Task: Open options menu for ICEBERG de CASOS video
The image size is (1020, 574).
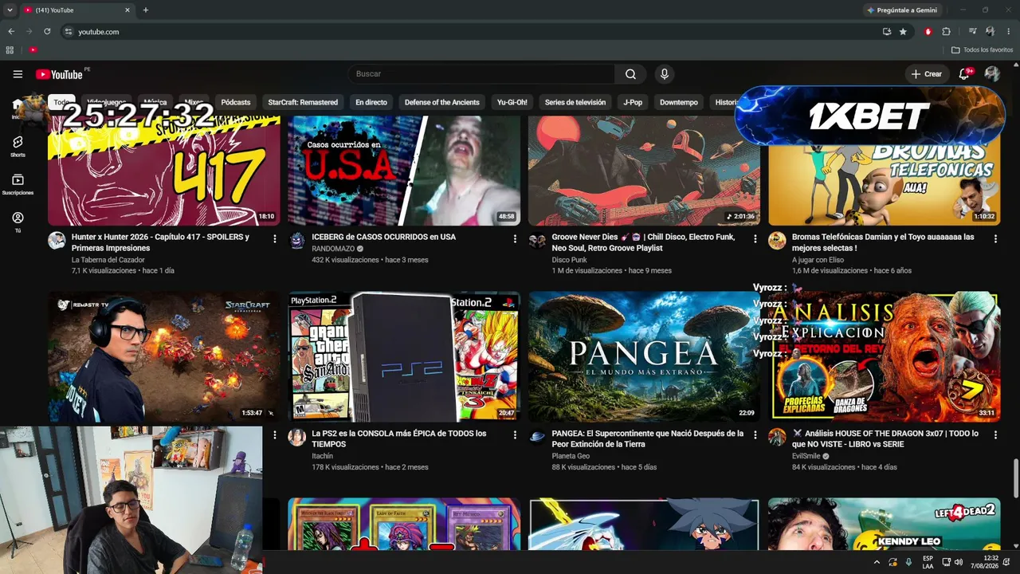Action: point(515,238)
